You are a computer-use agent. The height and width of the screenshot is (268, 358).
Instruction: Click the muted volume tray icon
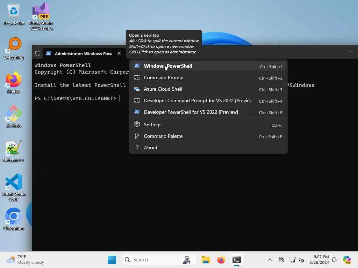click(301, 260)
